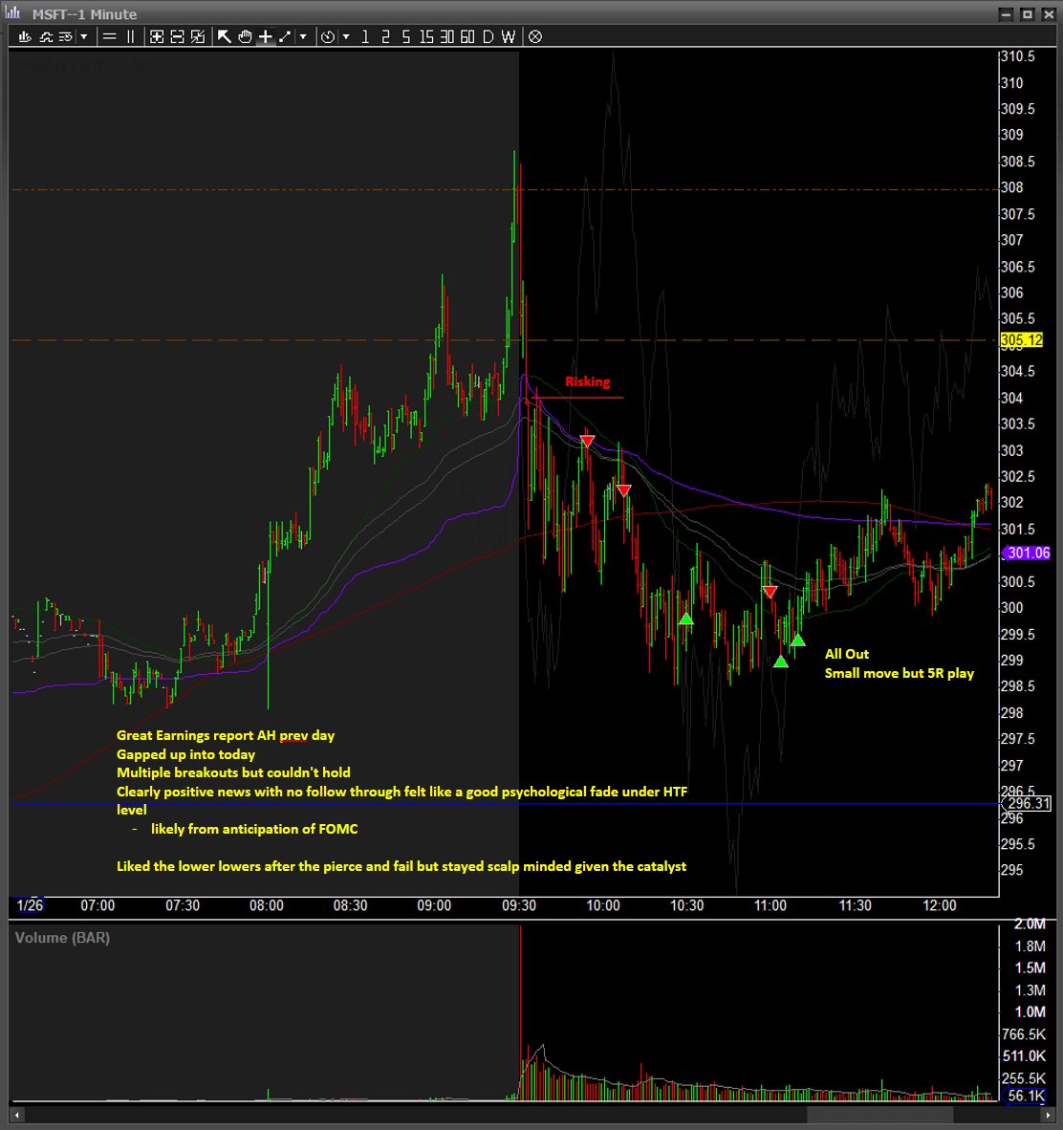Select the trendline drawing tool
The height and width of the screenshot is (1130, 1063).
(286, 36)
